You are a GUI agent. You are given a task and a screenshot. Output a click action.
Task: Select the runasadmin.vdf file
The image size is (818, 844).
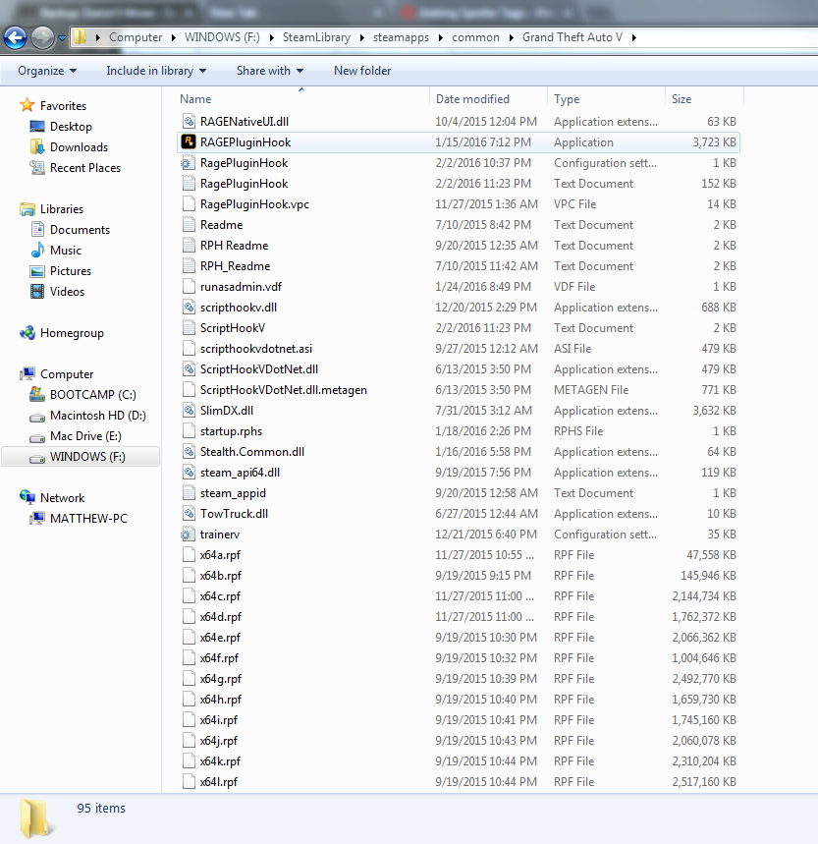459,287
